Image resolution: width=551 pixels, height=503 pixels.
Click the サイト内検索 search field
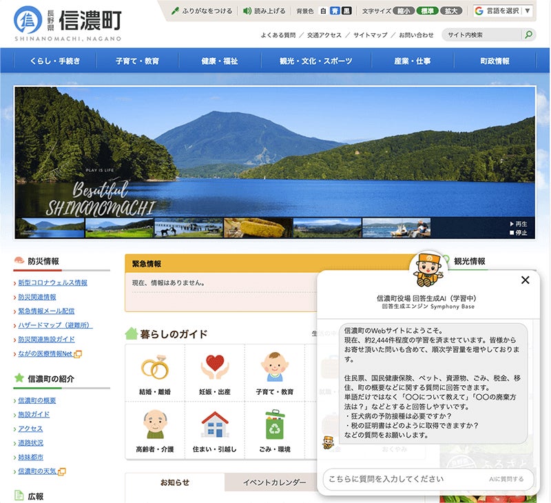tap(481, 34)
